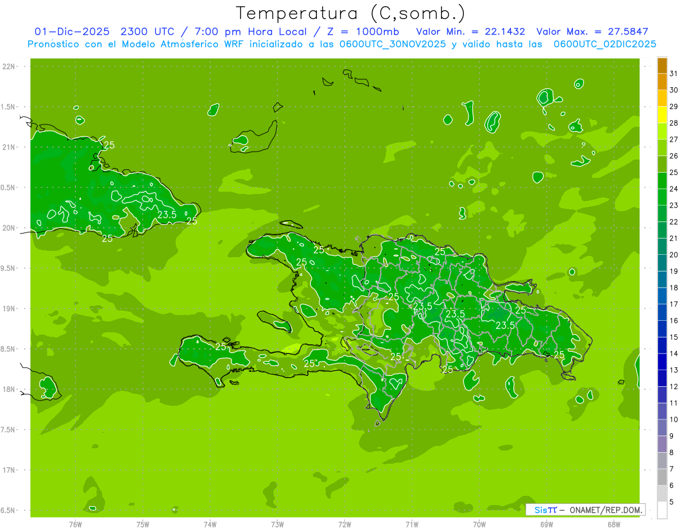This screenshot has width=689, height=532.
Task: Click the color scale label '31'
Action: pyautogui.click(x=674, y=73)
